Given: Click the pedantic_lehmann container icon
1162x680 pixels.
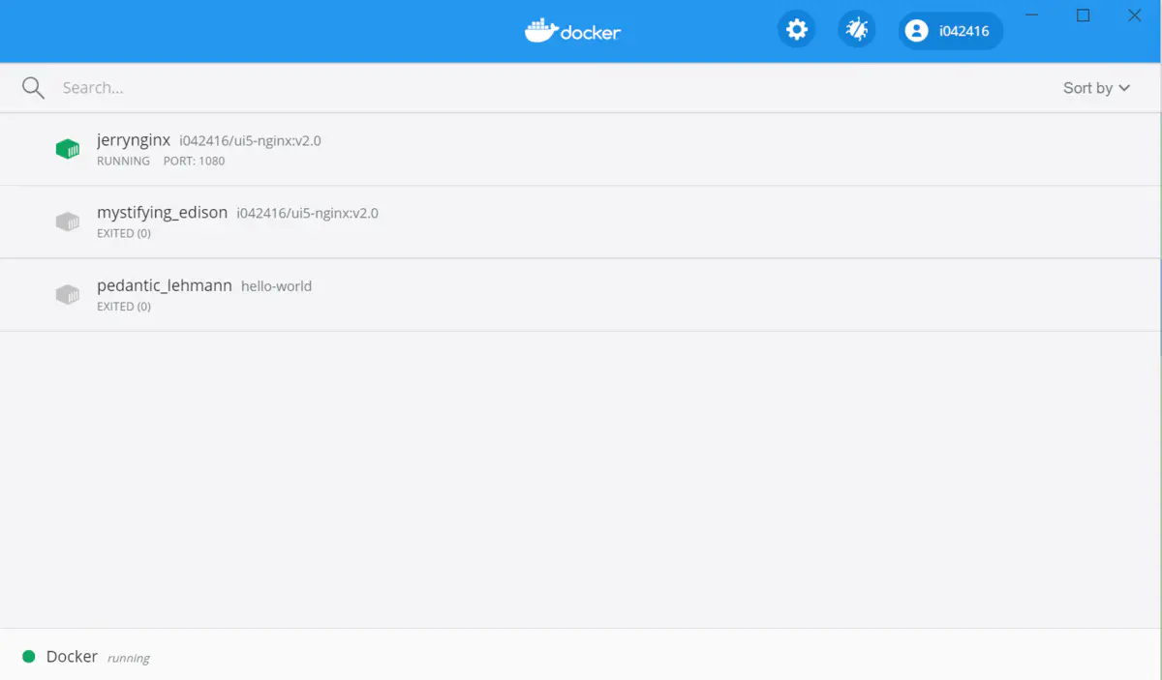Looking at the screenshot, I should [68, 294].
